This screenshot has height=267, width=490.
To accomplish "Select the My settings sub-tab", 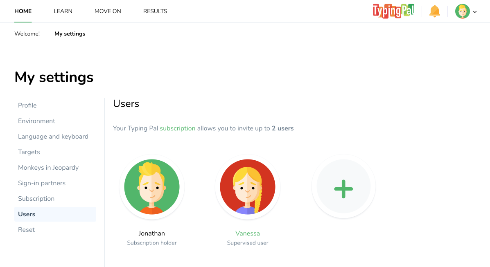I will point(70,34).
